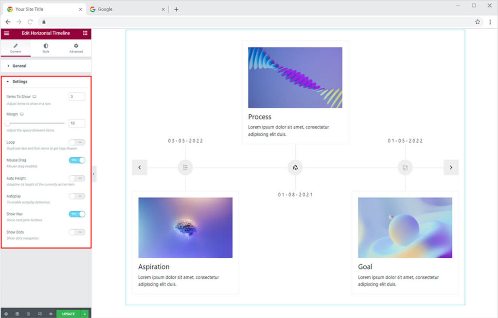Image resolution: width=498 pixels, height=318 pixels.
Task: Open the Navigator layers icon
Action: click(x=17, y=314)
